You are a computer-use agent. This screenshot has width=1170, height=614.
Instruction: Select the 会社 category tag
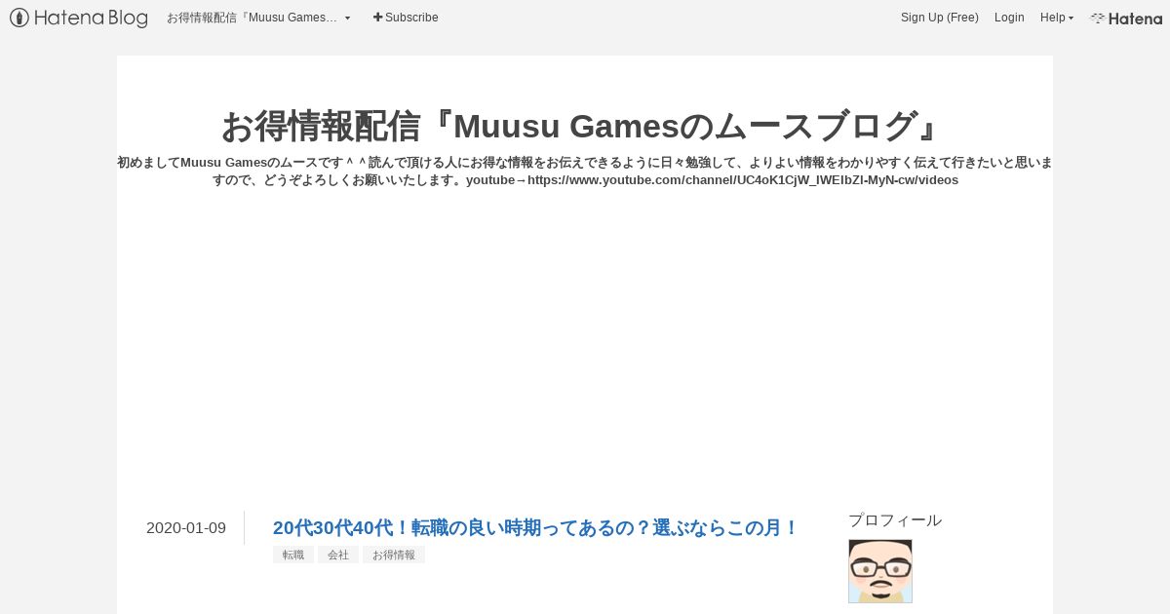(338, 555)
